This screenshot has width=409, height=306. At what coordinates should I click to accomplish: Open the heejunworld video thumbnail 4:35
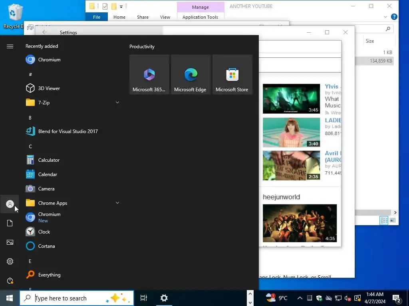300,223
